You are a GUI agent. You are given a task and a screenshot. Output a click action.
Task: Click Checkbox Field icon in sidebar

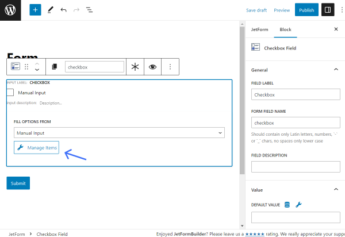coord(255,47)
